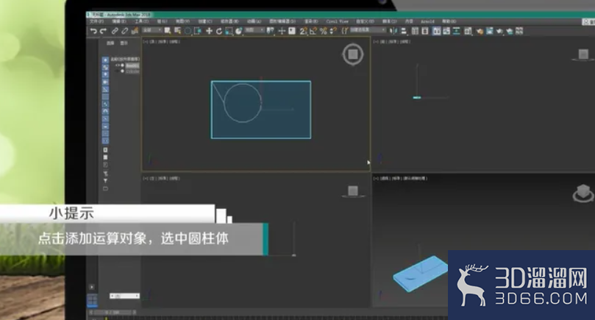Screen dimensions: 595x320
Task: Click the Rectangular Selection Region icon
Action: [x=188, y=31]
